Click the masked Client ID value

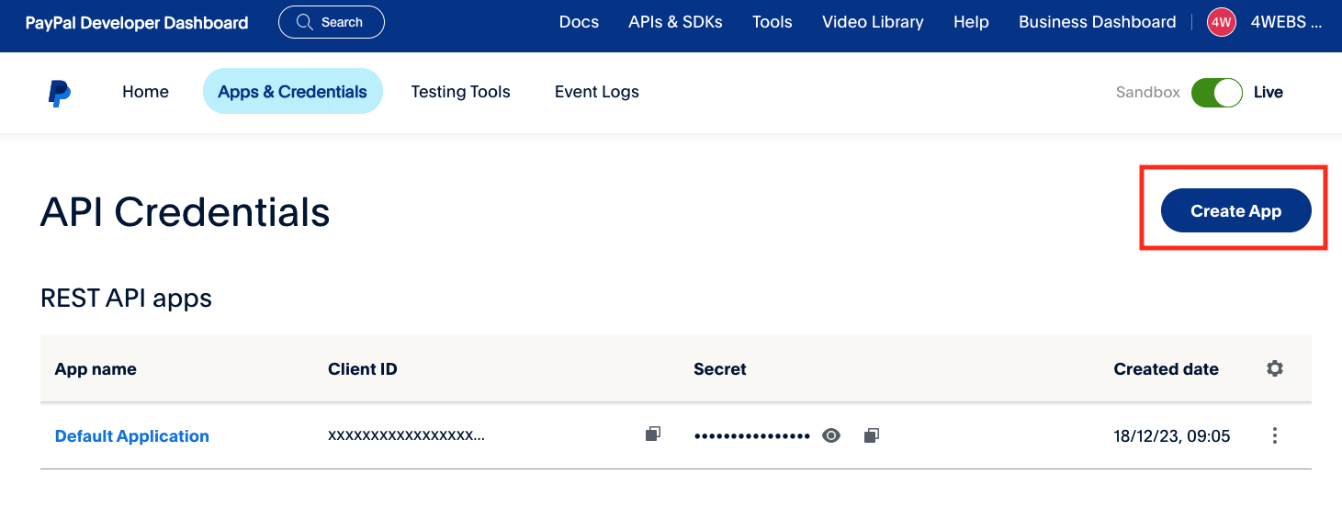(406, 435)
